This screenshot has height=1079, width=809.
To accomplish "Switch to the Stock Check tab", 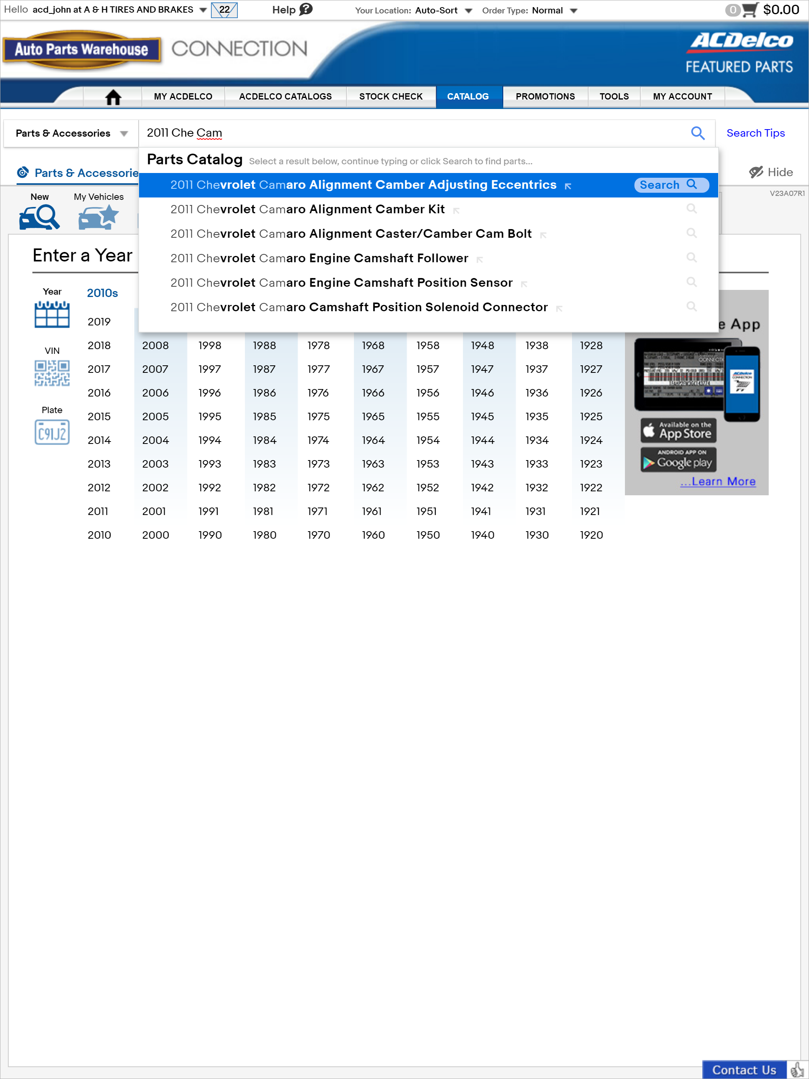I will pos(391,97).
